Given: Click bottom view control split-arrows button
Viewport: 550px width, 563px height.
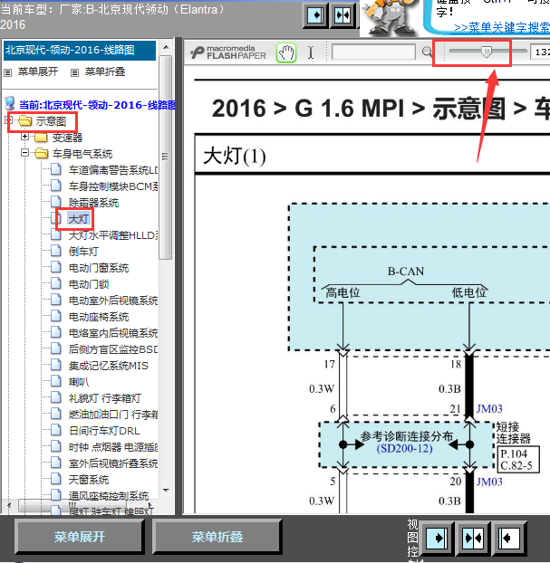Looking at the screenshot, I should point(473,538).
